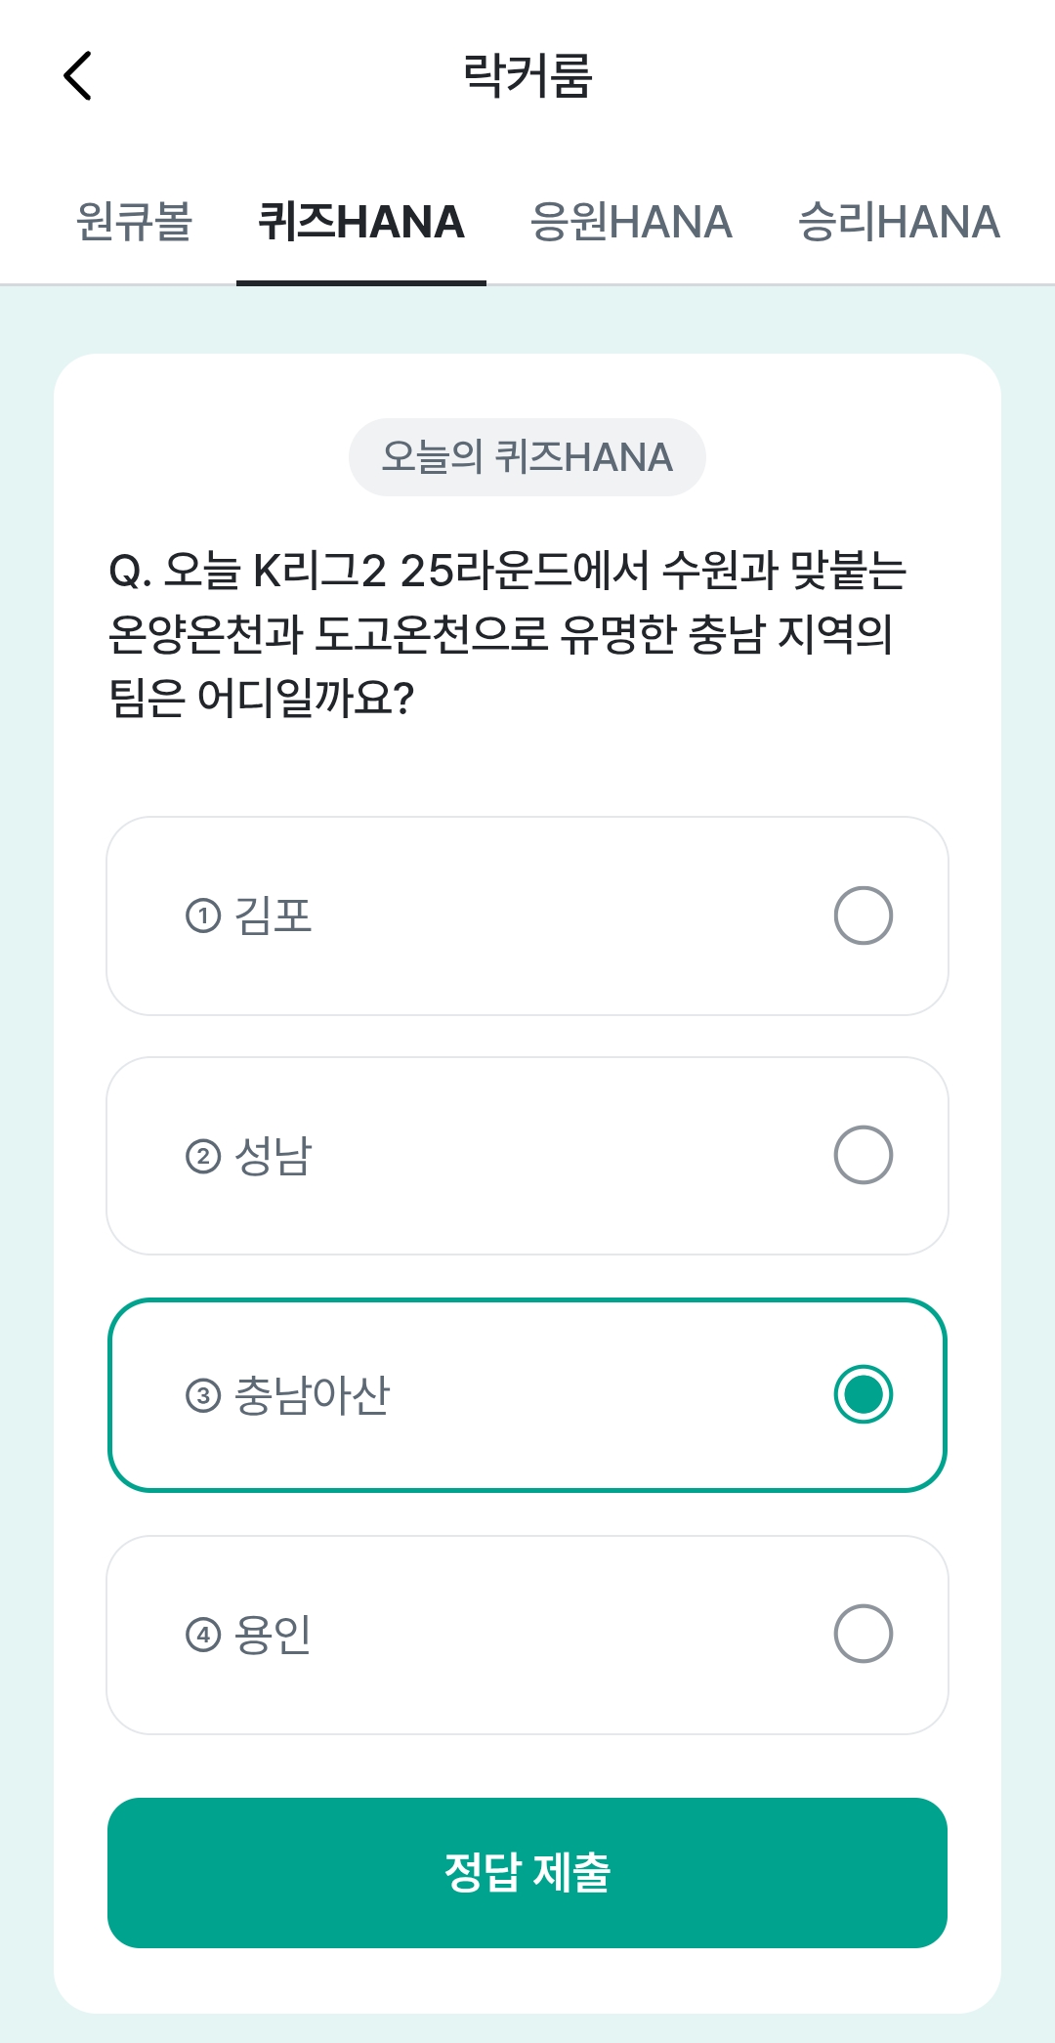Click the circled number 2 icon
Screen dimensions: 1055x2043
(x=203, y=1156)
